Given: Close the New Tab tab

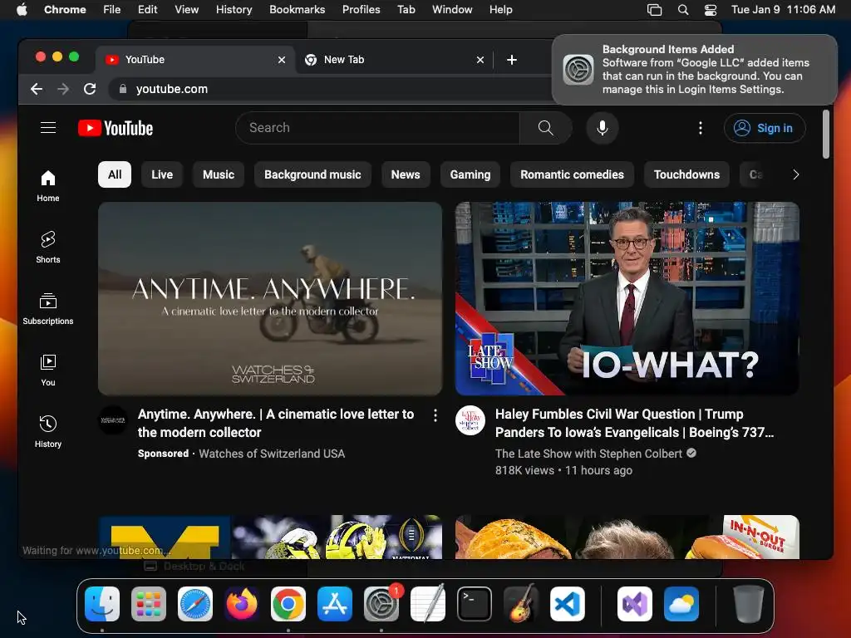Looking at the screenshot, I should [480, 60].
